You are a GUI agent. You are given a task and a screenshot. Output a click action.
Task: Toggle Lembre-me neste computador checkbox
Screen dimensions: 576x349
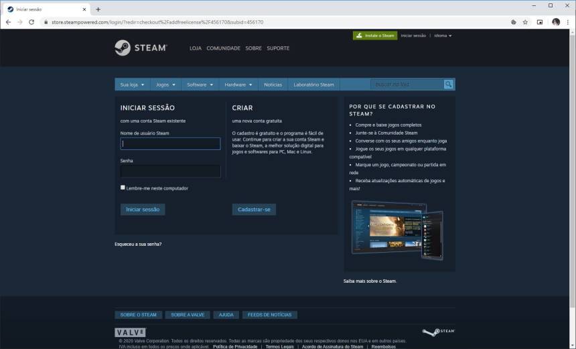click(123, 188)
